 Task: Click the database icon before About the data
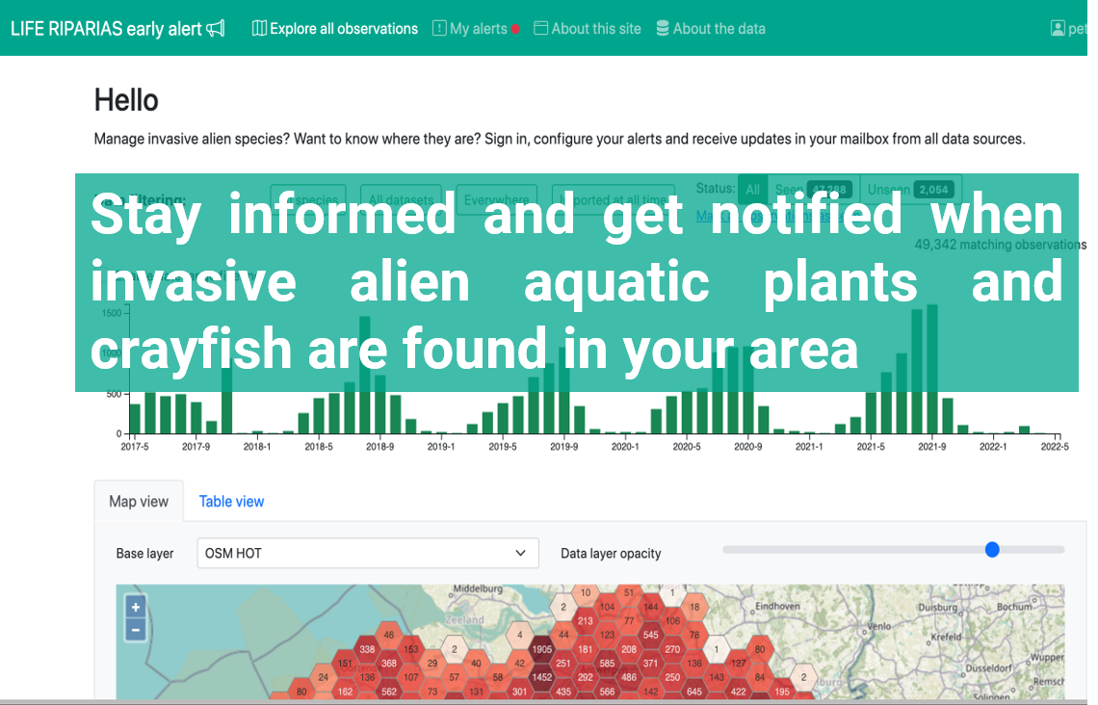pos(663,29)
